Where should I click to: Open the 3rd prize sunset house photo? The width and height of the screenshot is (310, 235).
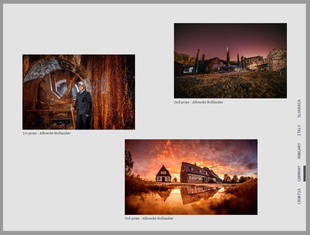tap(191, 177)
